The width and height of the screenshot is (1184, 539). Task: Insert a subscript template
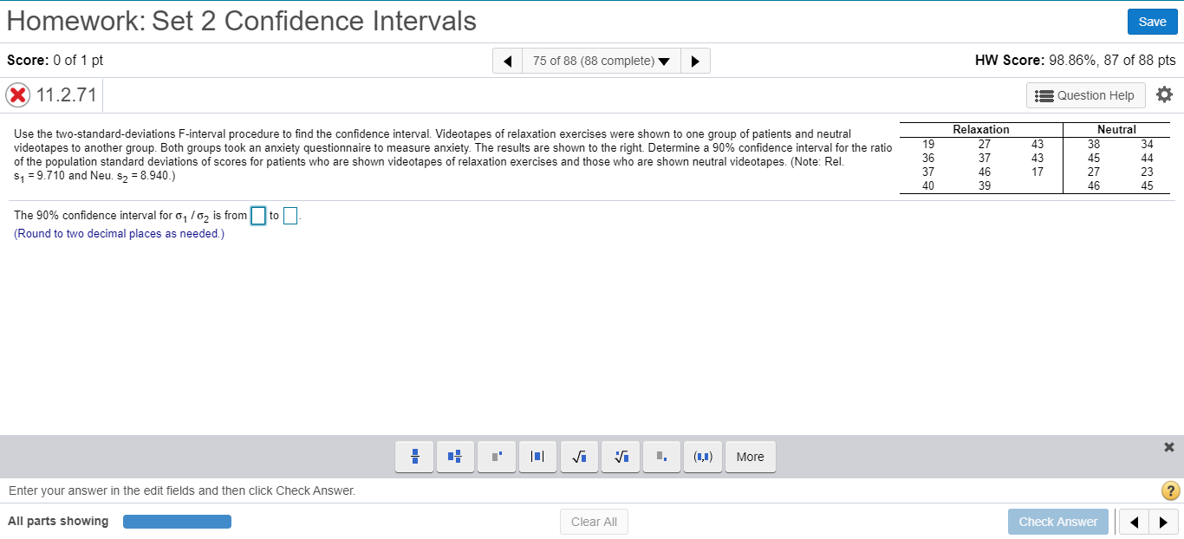(660, 457)
